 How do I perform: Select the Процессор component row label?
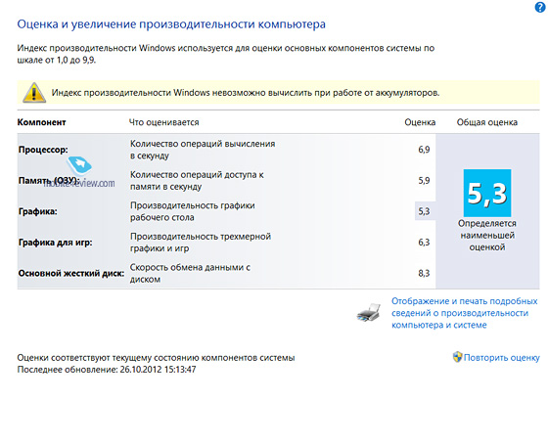(43, 150)
